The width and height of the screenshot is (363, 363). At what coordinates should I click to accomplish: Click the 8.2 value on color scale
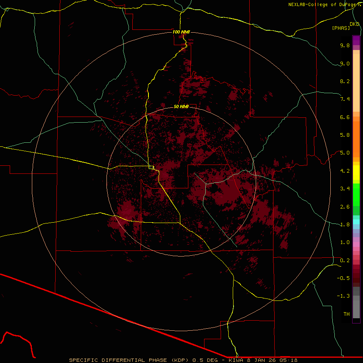click(x=345, y=81)
